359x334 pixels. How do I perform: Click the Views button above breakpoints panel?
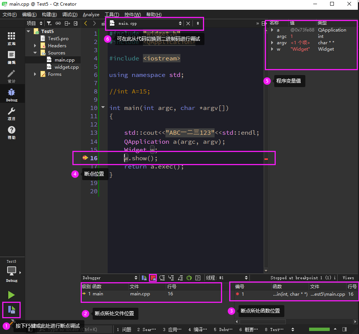point(348,278)
